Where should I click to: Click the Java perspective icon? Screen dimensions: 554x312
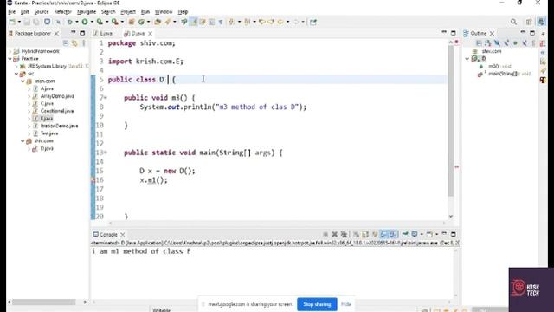tap(541, 22)
